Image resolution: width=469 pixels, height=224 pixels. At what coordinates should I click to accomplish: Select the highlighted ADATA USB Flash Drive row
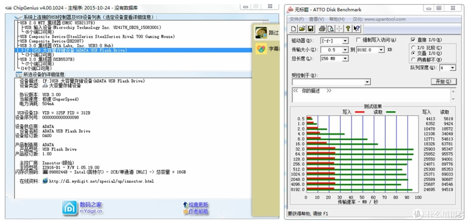133,50
